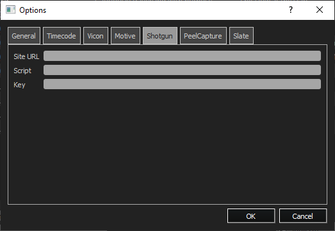The height and width of the screenshot is (231, 335).
Task: Switch to the Slate tab
Action: click(241, 36)
